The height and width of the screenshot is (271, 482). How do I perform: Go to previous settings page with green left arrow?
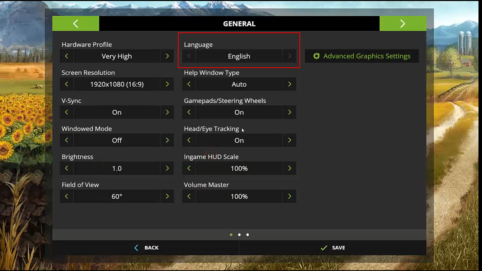pyautogui.click(x=76, y=24)
